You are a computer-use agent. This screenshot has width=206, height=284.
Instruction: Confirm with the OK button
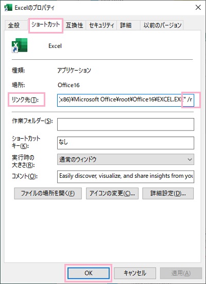(89, 273)
